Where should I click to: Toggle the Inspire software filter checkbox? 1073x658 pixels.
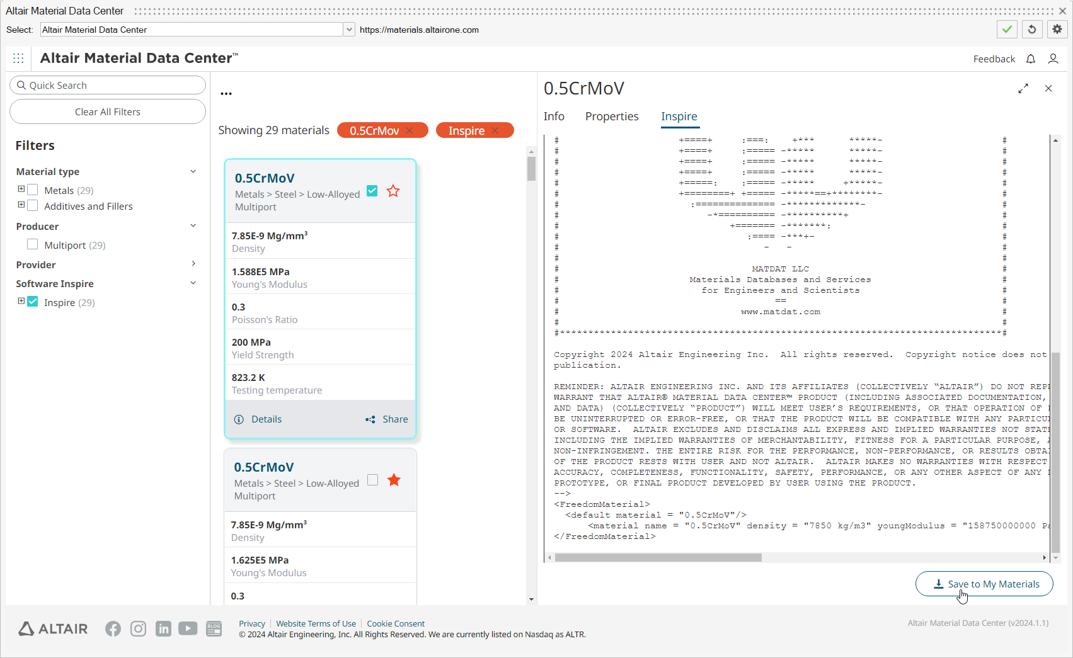tap(33, 302)
